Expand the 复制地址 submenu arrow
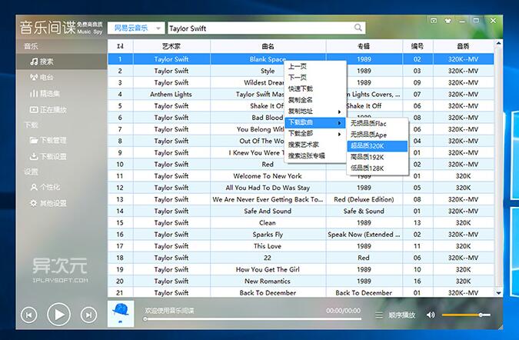Image resolution: width=519 pixels, height=340 pixels. [x=339, y=112]
